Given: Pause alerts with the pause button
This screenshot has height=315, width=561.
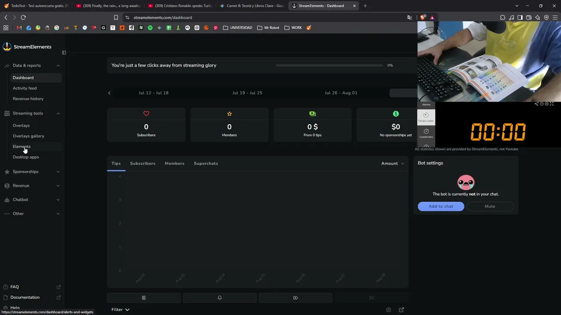Looking at the screenshot, I should (x=144, y=298).
